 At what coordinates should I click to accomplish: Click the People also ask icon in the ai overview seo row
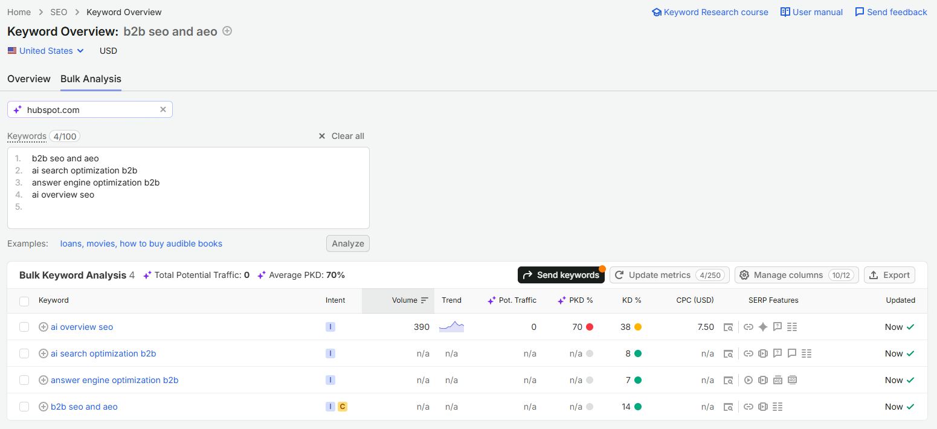tap(778, 327)
